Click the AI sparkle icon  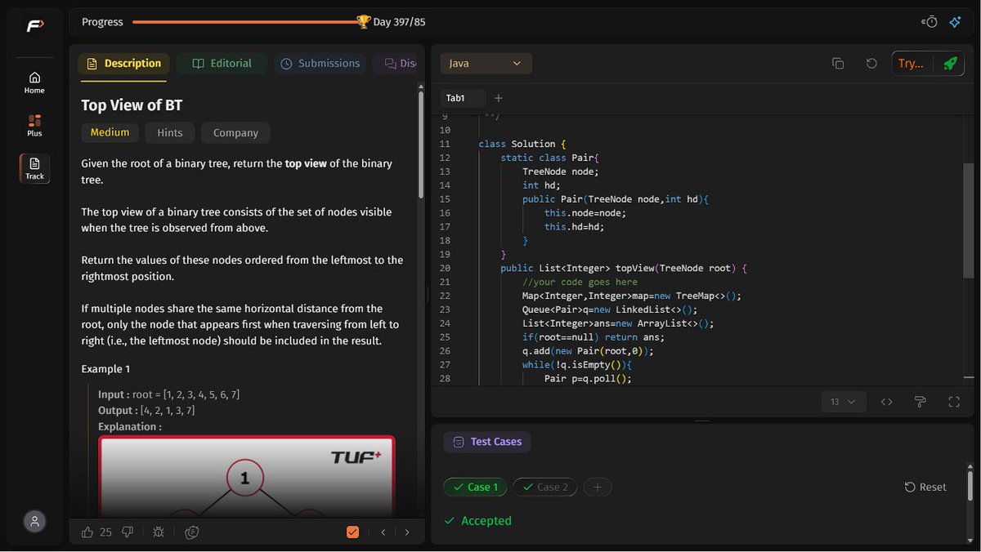(x=954, y=22)
